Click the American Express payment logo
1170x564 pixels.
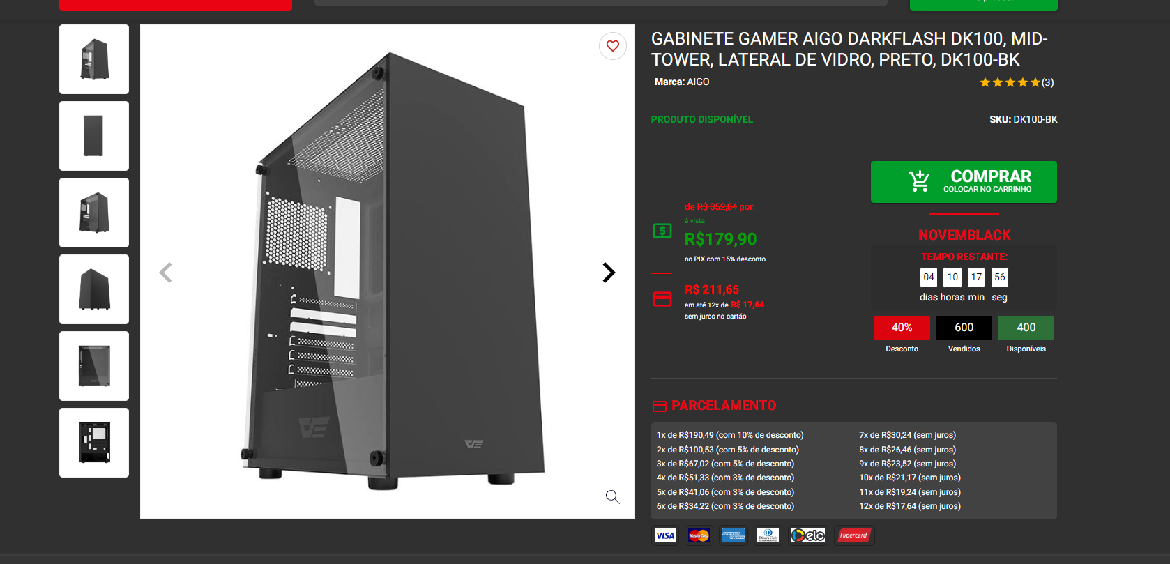tap(733, 535)
